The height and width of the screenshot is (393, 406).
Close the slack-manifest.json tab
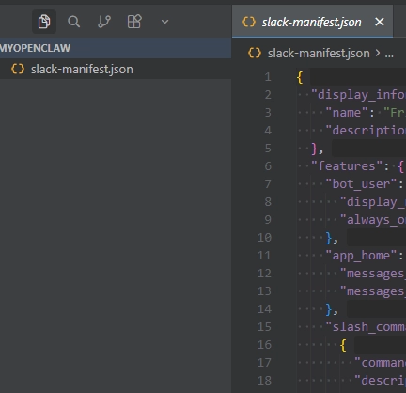tap(380, 22)
